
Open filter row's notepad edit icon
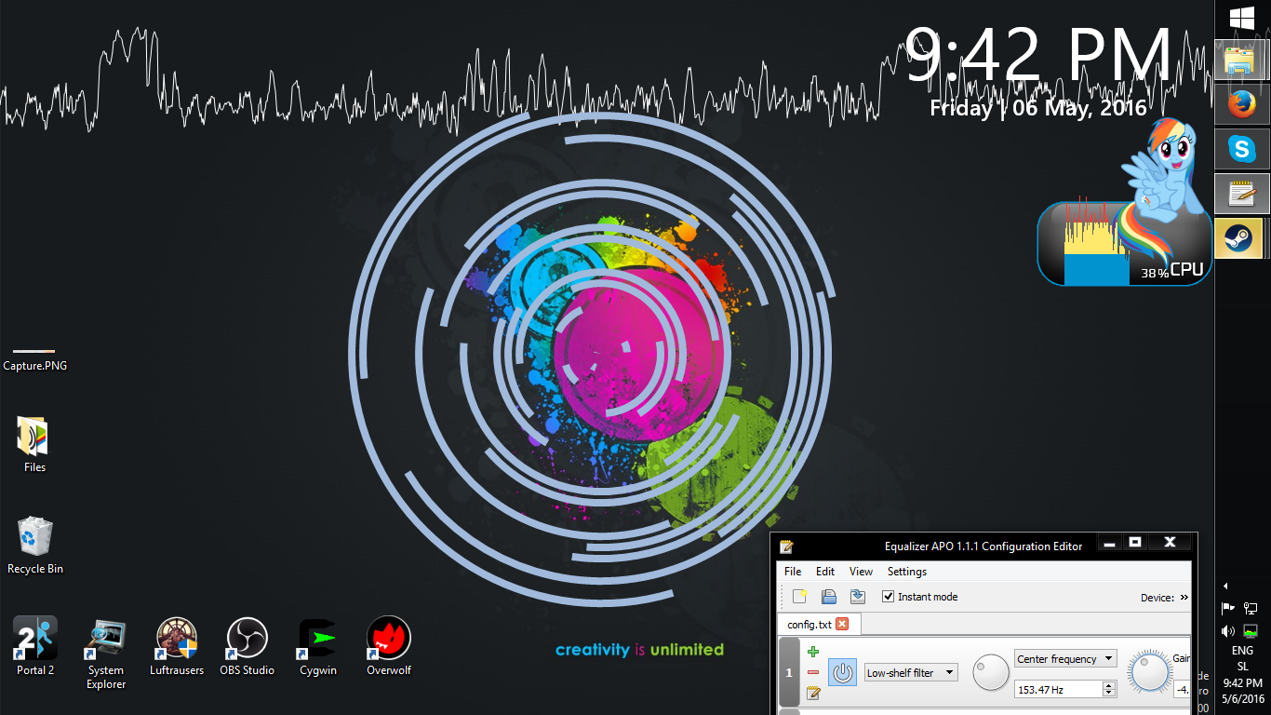[x=813, y=693]
